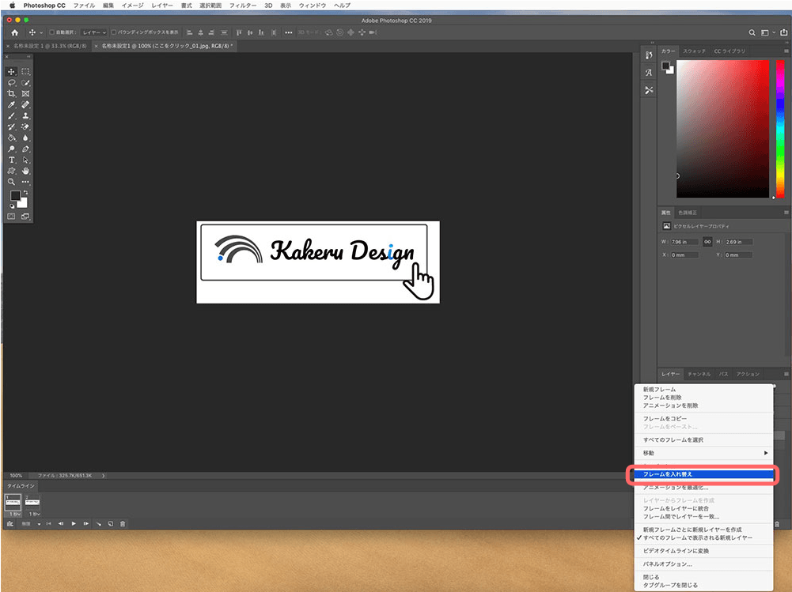Click the hue spectrum slider in Color panel
Viewport: 792px width, 592px height.
pyautogui.click(x=780, y=129)
